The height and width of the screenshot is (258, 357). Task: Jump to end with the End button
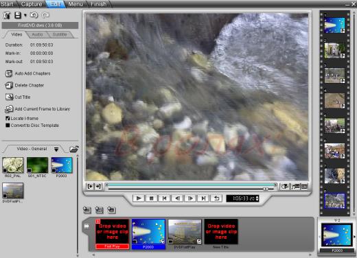coord(203,198)
